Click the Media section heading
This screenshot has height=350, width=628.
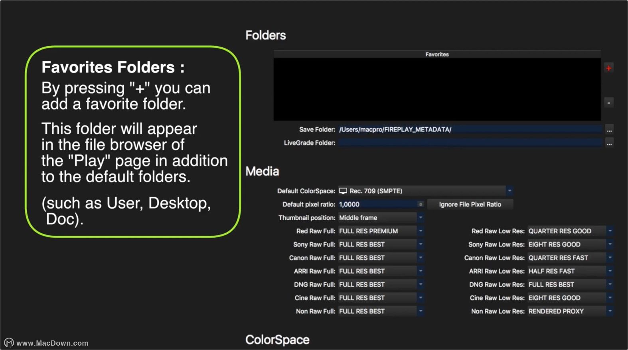point(262,172)
